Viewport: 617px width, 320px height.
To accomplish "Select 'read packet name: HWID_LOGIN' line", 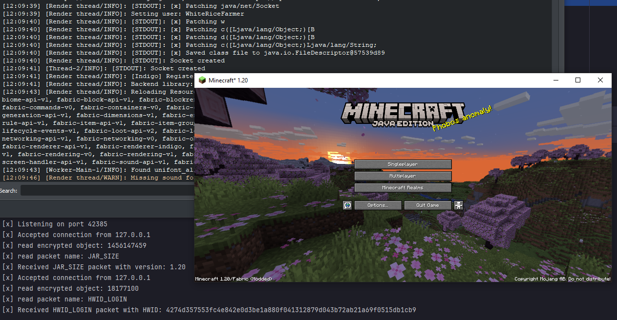I will coord(64,299).
